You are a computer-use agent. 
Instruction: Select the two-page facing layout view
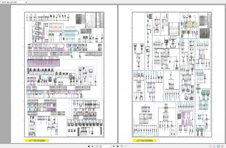(x=218, y=146)
